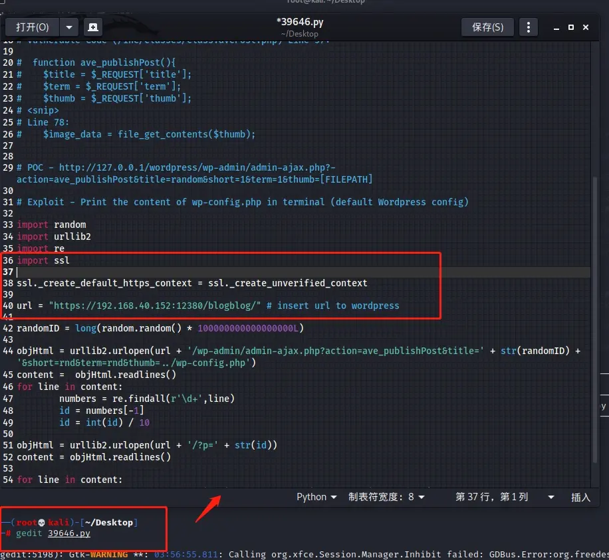Click the url string on line 40

155,306
